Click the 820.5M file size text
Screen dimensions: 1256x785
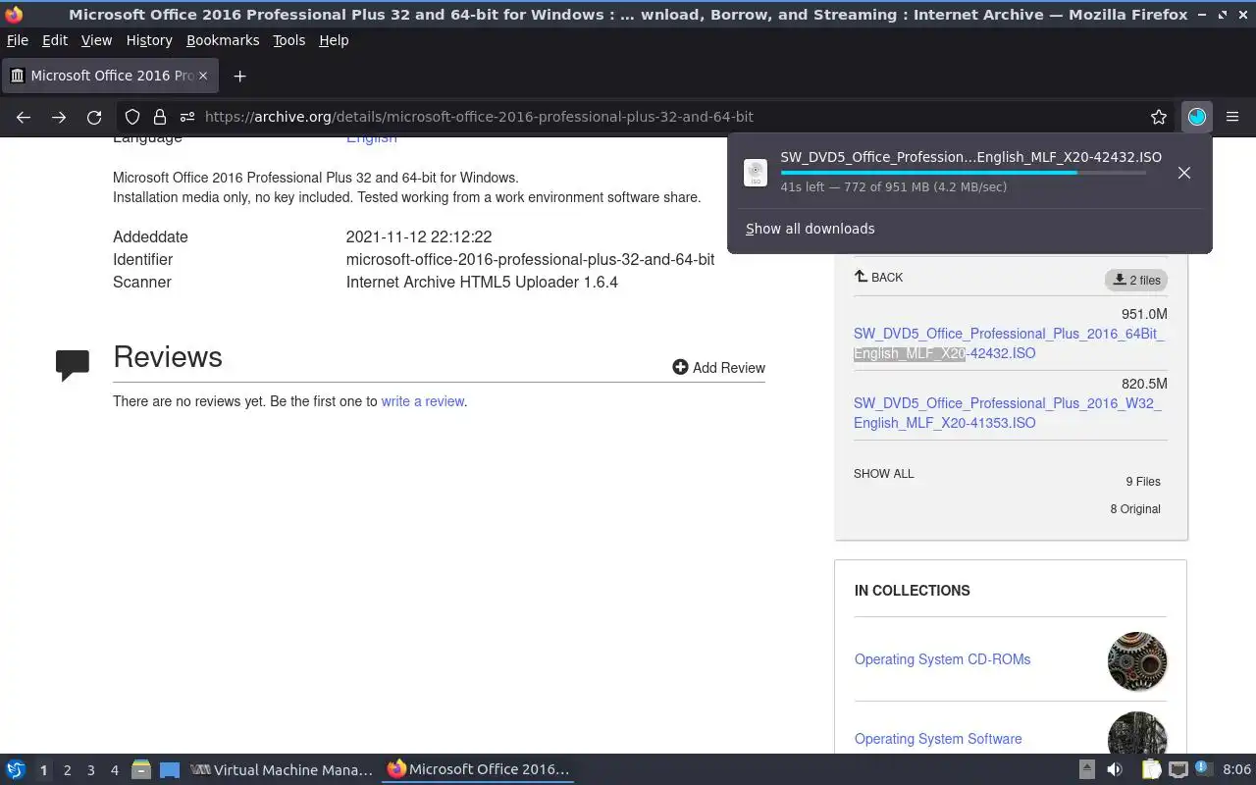click(1144, 384)
